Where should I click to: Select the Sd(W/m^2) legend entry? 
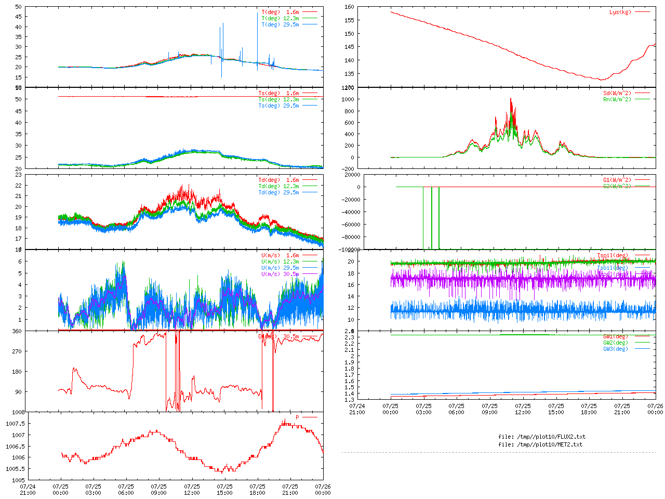pos(617,93)
